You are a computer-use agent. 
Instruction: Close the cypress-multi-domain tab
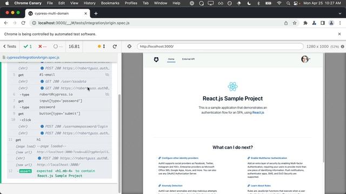click(85, 13)
